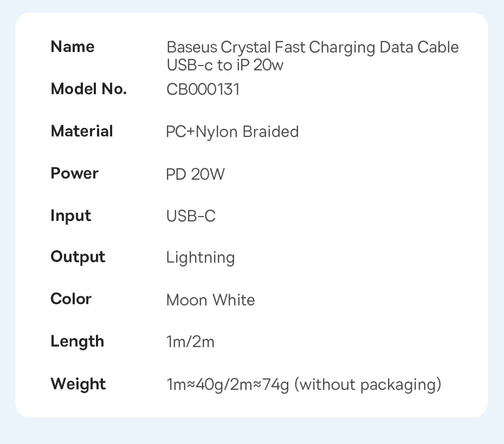The image size is (504, 444).
Task: Click the Length label
Action: [x=77, y=341]
